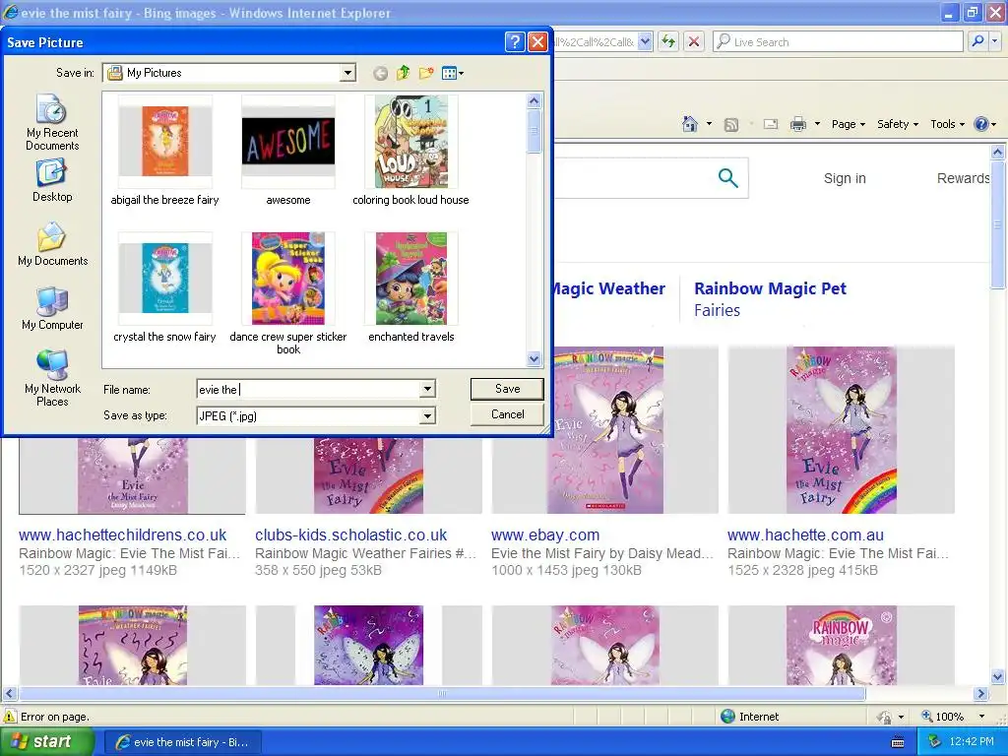Stop loading the page with the X icon
This screenshot has height=756, width=1008.
[x=694, y=41]
